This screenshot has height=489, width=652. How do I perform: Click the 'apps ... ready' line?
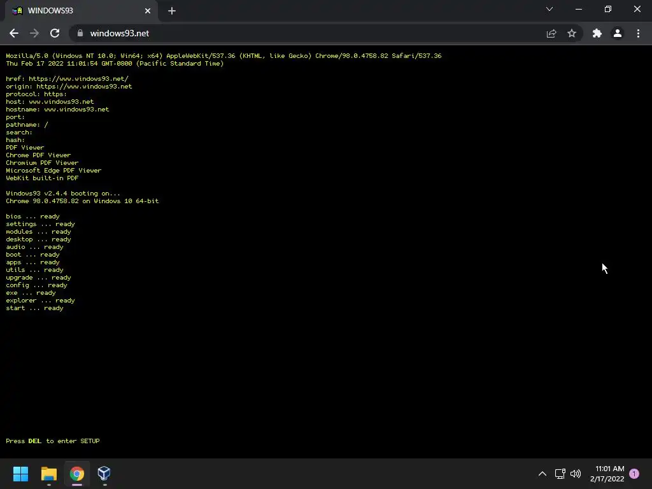pyautogui.click(x=32, y=262)
